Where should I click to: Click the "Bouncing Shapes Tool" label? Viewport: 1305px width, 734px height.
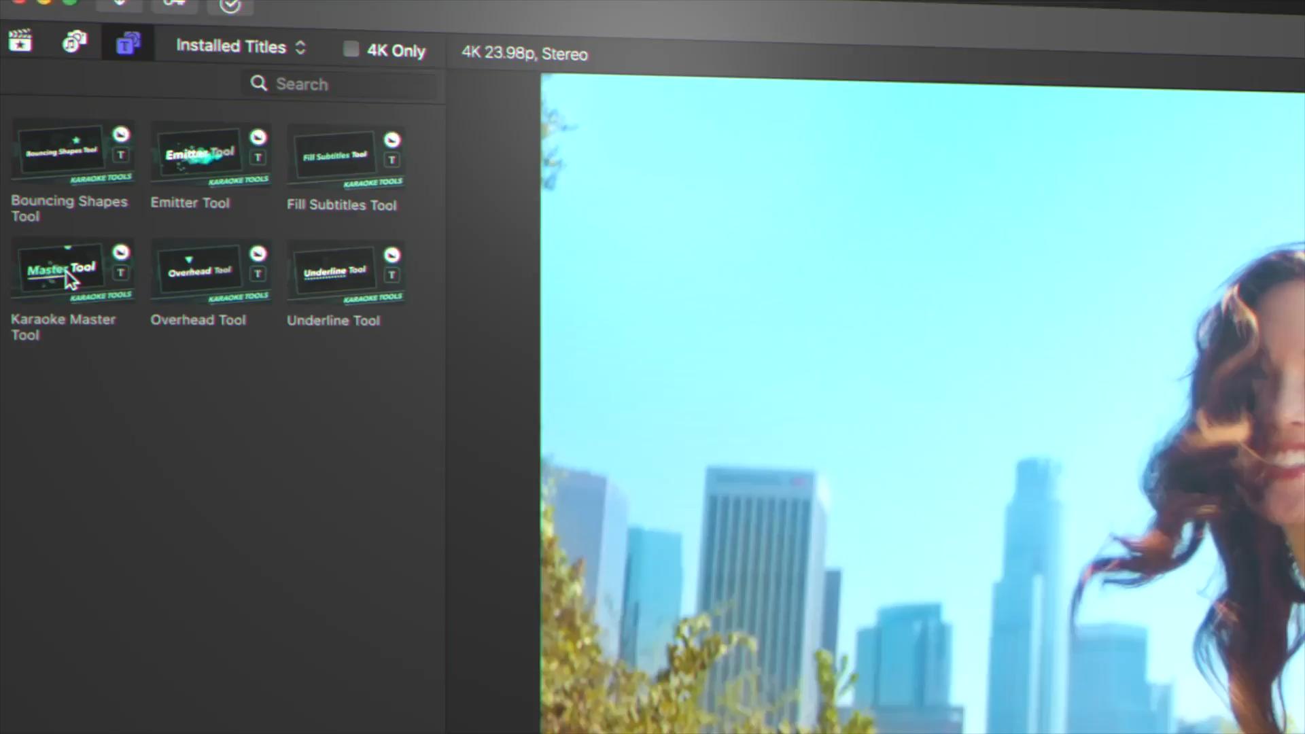pos(69,209)
